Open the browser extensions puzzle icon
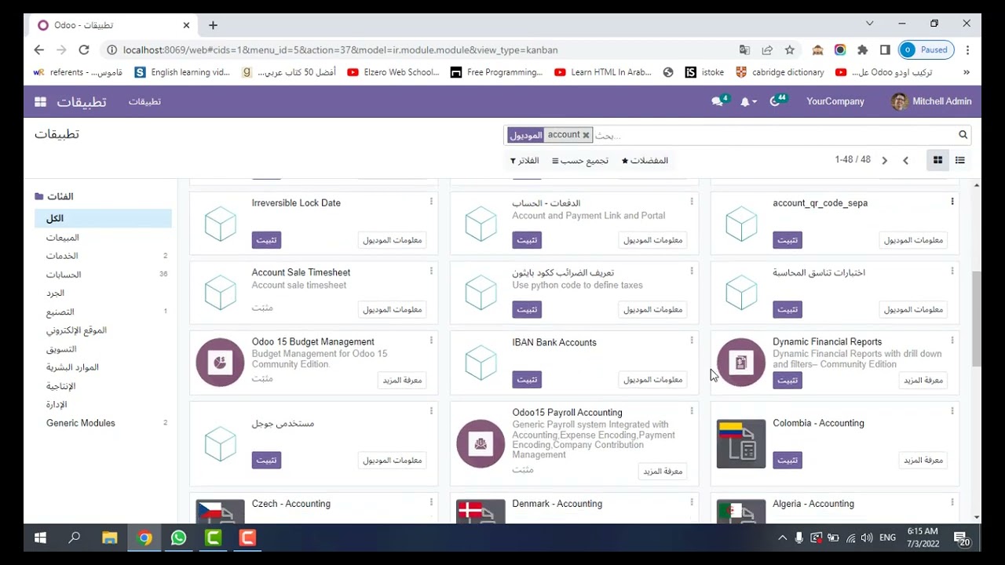This screenshot has width=1005, height=565. click(862, 49)
